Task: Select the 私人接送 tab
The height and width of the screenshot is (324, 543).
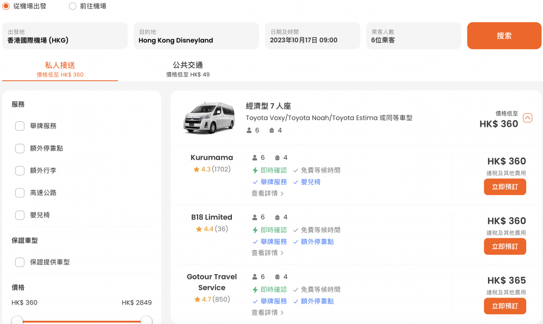Action: 60,69
